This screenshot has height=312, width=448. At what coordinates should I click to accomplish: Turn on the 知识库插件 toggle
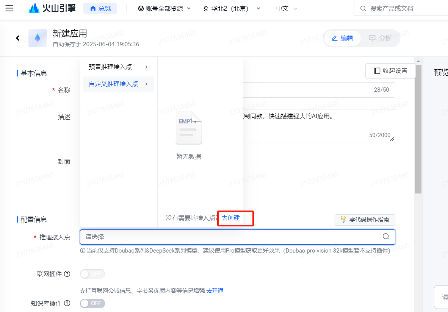(x=92, y=303)
